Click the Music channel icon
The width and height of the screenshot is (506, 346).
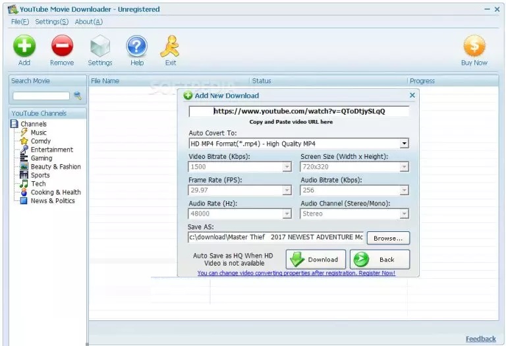click(24, 132)
